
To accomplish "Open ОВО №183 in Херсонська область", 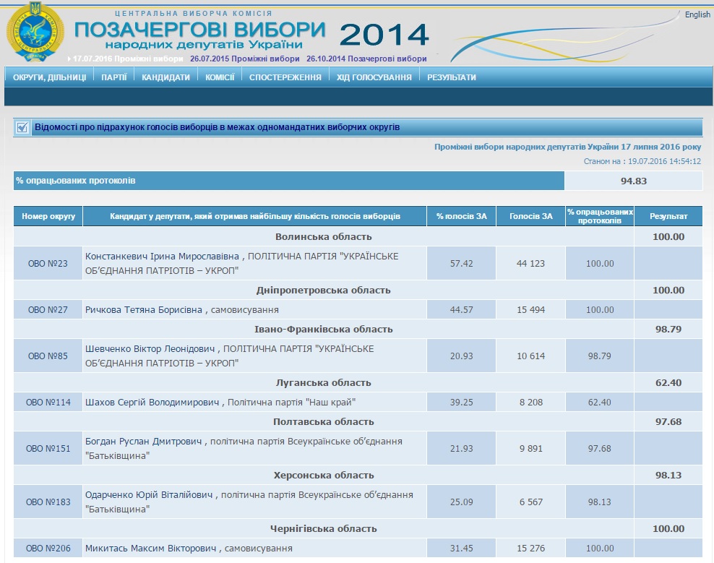I will coord(48,502).
